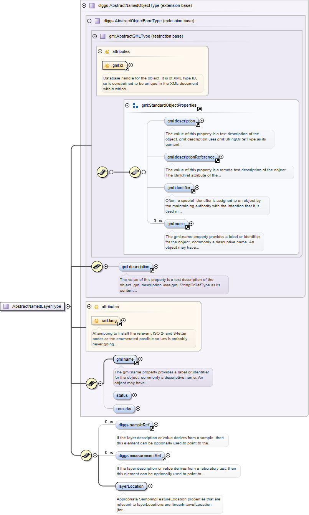Collapse the xml:lang attributes panel

click(89, 307)
